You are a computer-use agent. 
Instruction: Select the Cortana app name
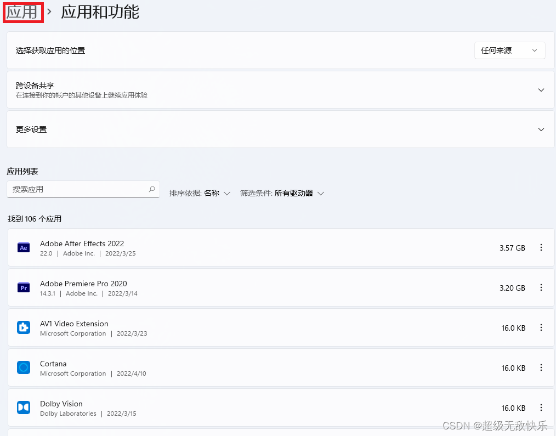click(53, 364)
